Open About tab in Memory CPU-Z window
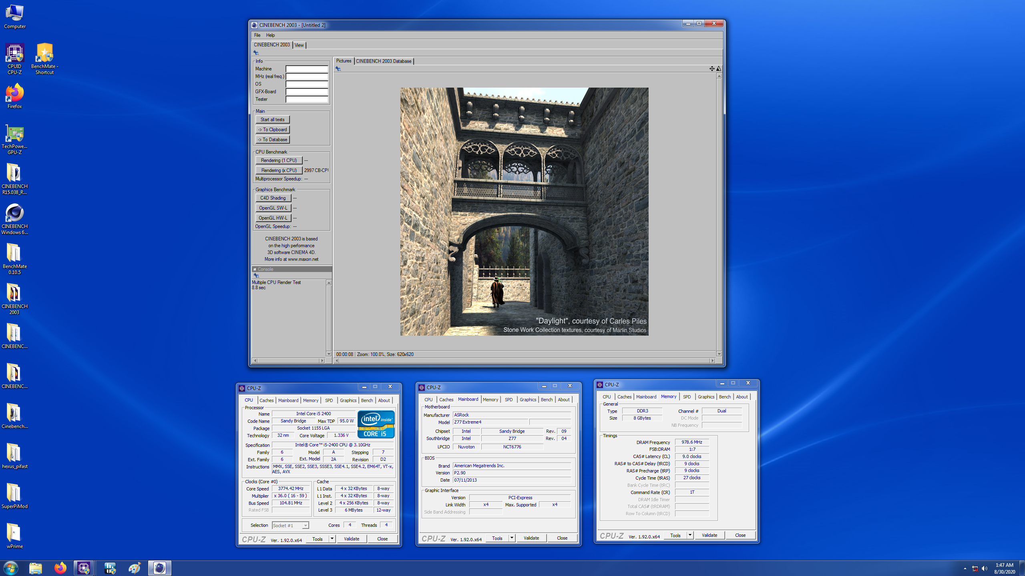 pos(742,397)
